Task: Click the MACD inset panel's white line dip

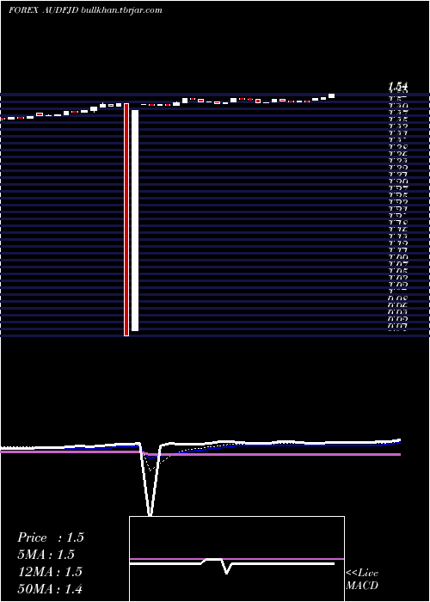Action: coord(226,568)
